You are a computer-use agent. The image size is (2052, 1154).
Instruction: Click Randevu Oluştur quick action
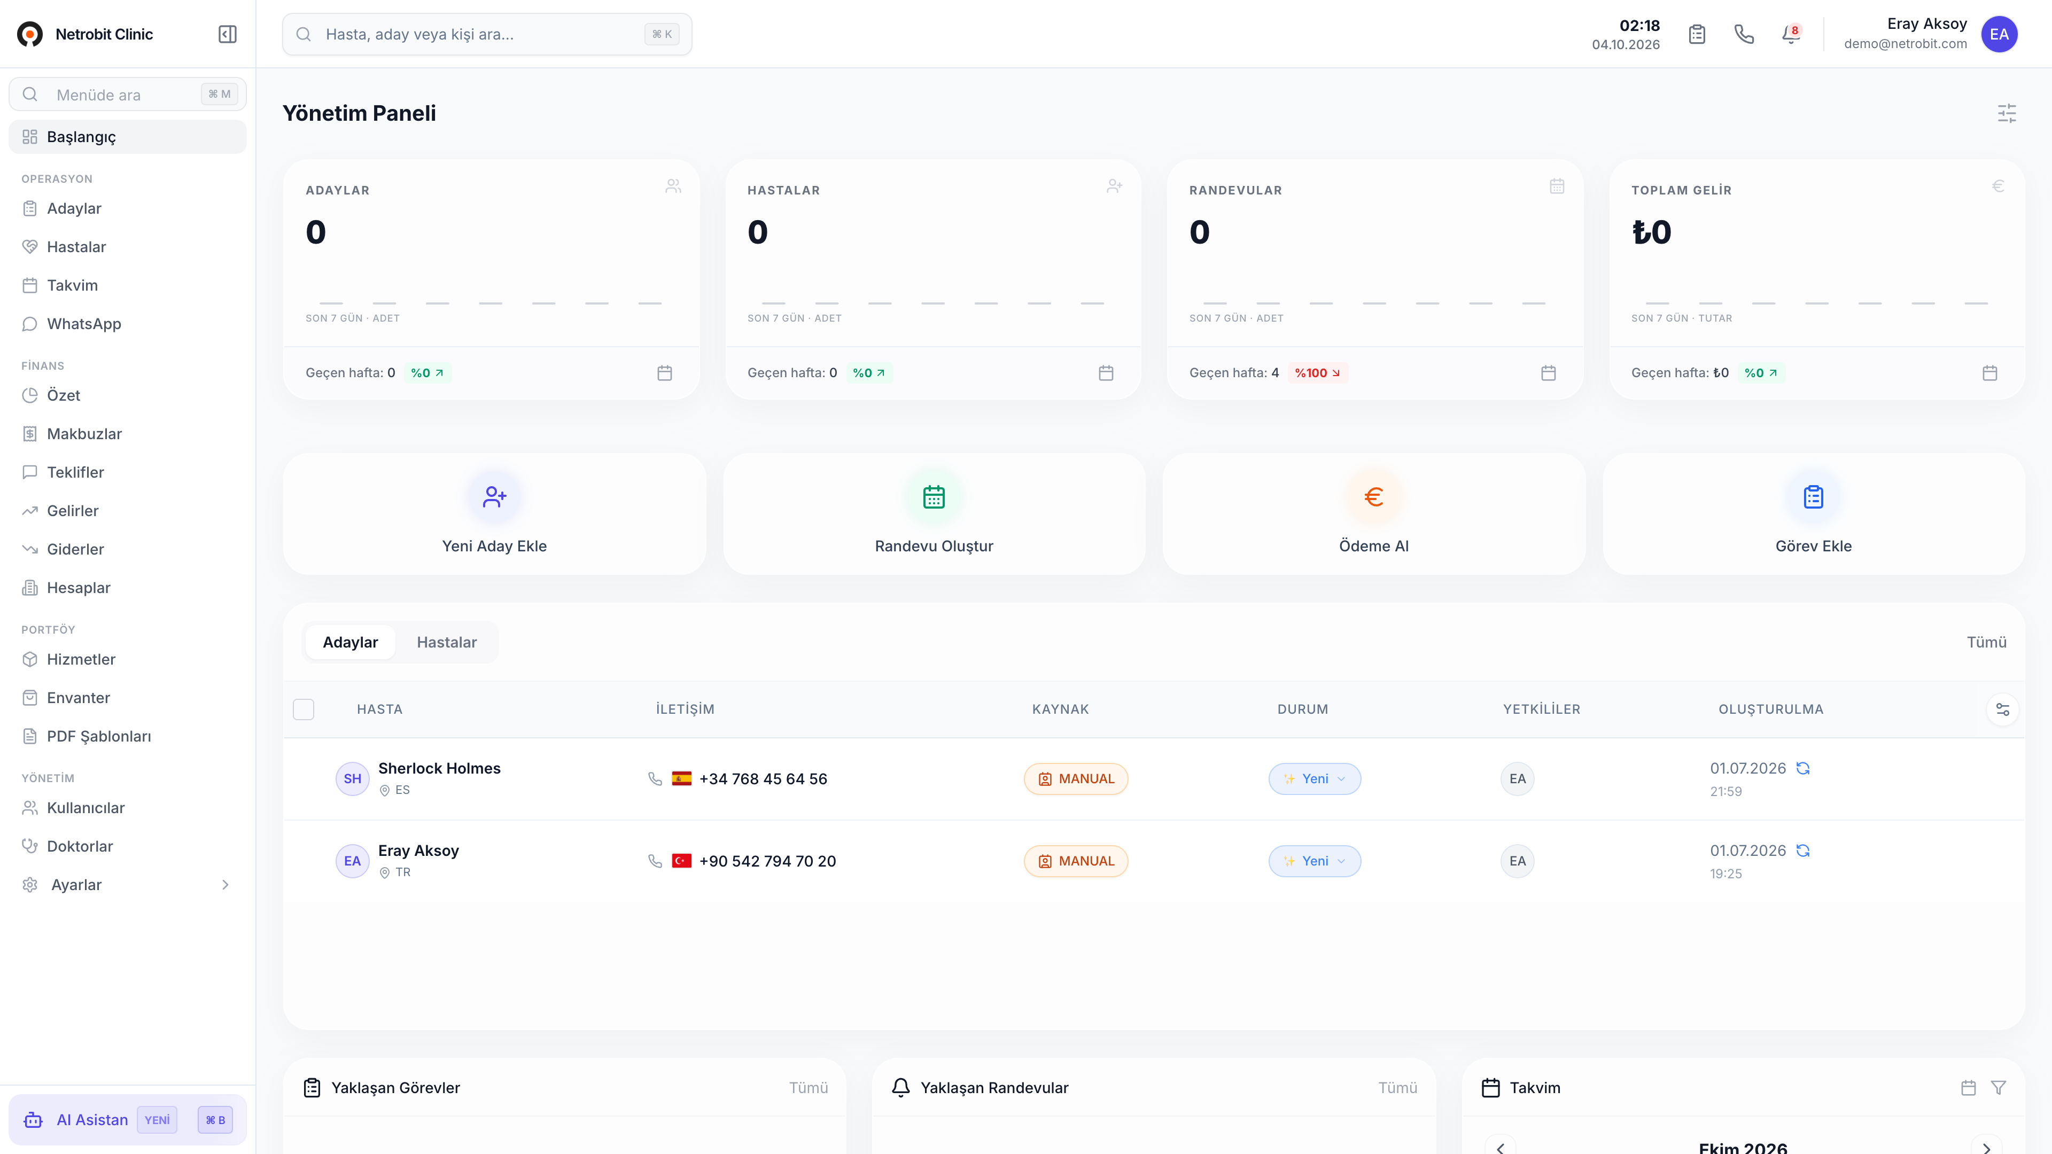click(x=934, y=514)
